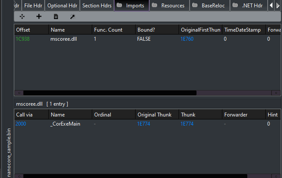Image resolution: width=282 pixels, height=178 pixels.
Task: Click lower table horizontal scrollbar thumb
Action: (x=135, y=176)
